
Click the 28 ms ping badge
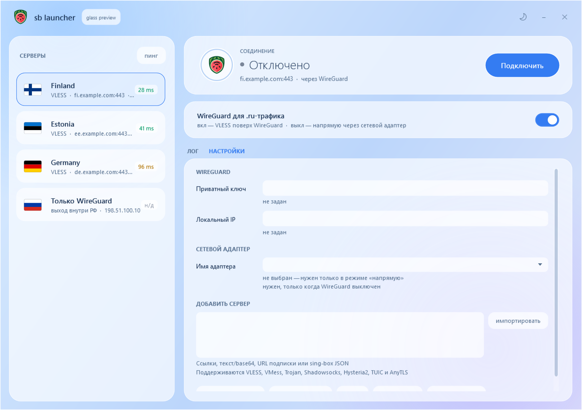pyautogui.click(x=146, y=90)
